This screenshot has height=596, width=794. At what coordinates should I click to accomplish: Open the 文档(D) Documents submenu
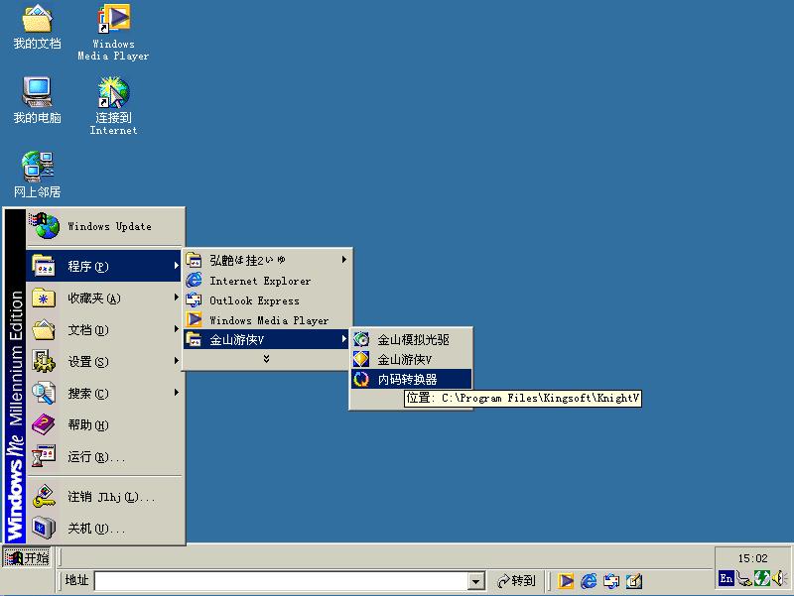104,330
